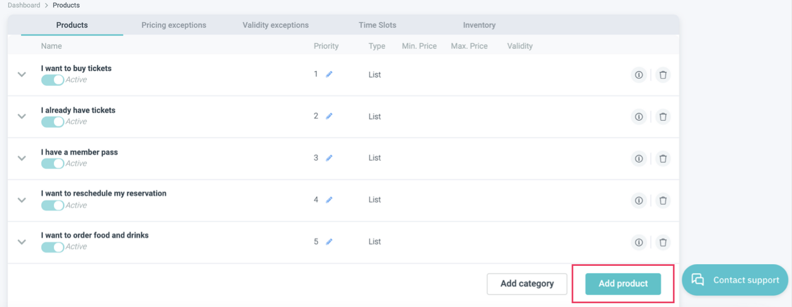Click the Add product button

[x=623, y=284]
